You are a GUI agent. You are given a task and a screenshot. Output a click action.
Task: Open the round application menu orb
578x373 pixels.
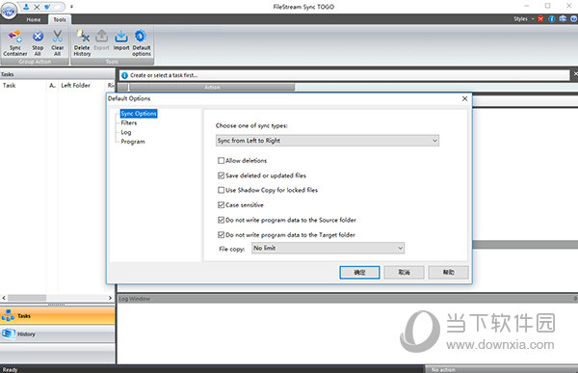9,11
